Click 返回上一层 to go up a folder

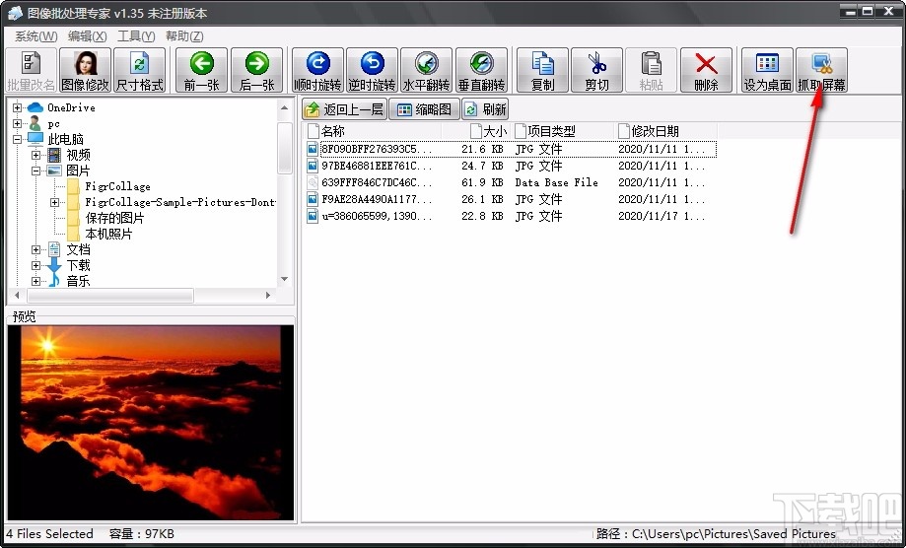tap(344, 109)
